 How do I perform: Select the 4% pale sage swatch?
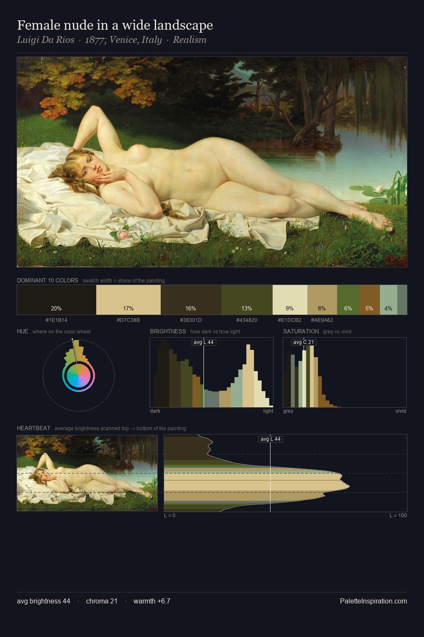tap(388, 300)
